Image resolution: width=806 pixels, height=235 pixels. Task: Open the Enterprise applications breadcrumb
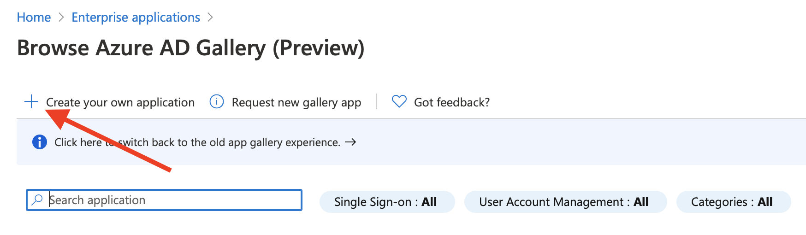coord(136,18)
